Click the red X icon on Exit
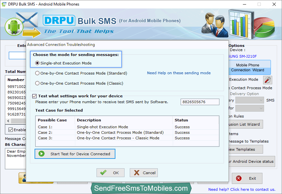Viewport: 282px width, 194px height. pos(239,178)
